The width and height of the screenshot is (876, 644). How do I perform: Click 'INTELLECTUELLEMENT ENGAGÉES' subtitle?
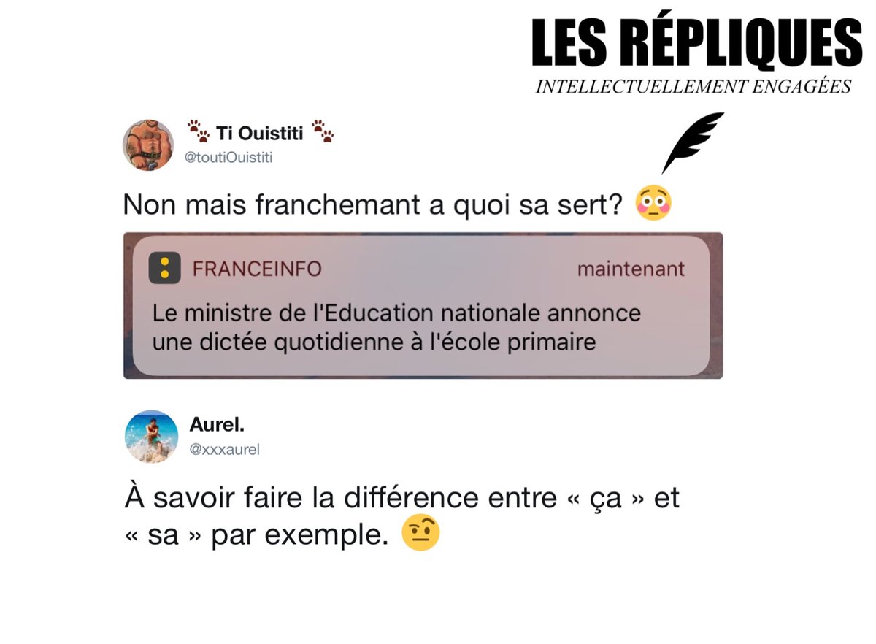693,88
